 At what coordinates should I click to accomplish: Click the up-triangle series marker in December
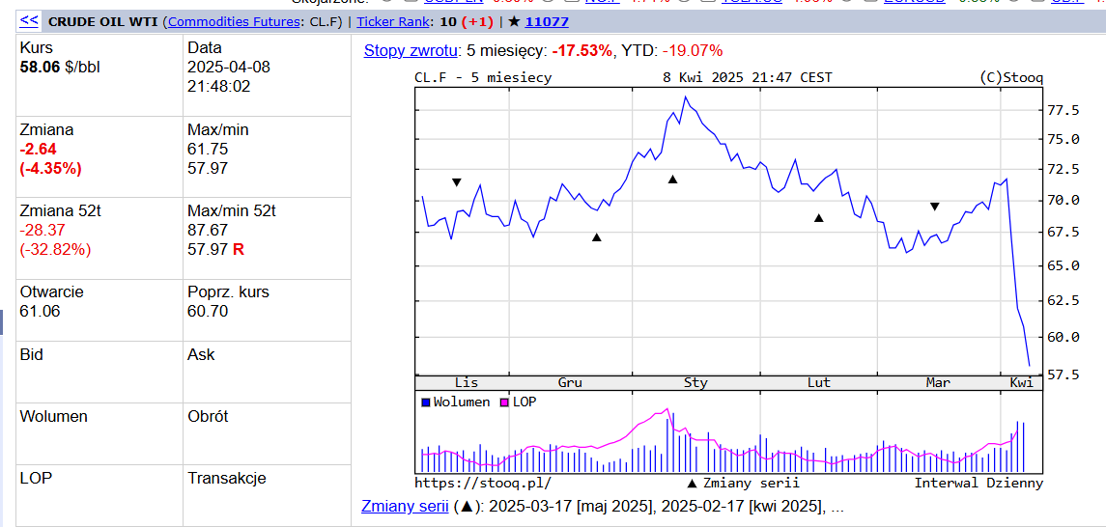click(596, 236)
